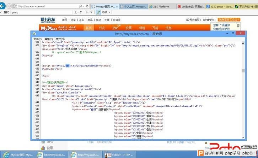Viewport: 258px width, 158px height.
Task: Open the address bar autocomplete dropdown arrow
Action: pos(84,6)
